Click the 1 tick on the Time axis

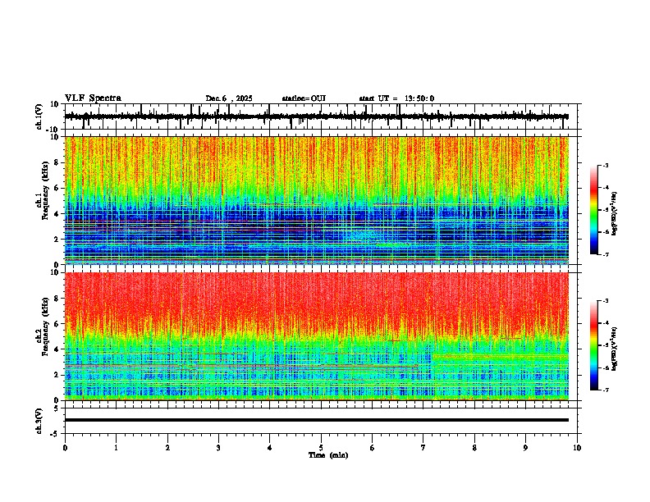pyautogui.click(x=116, y=448)
